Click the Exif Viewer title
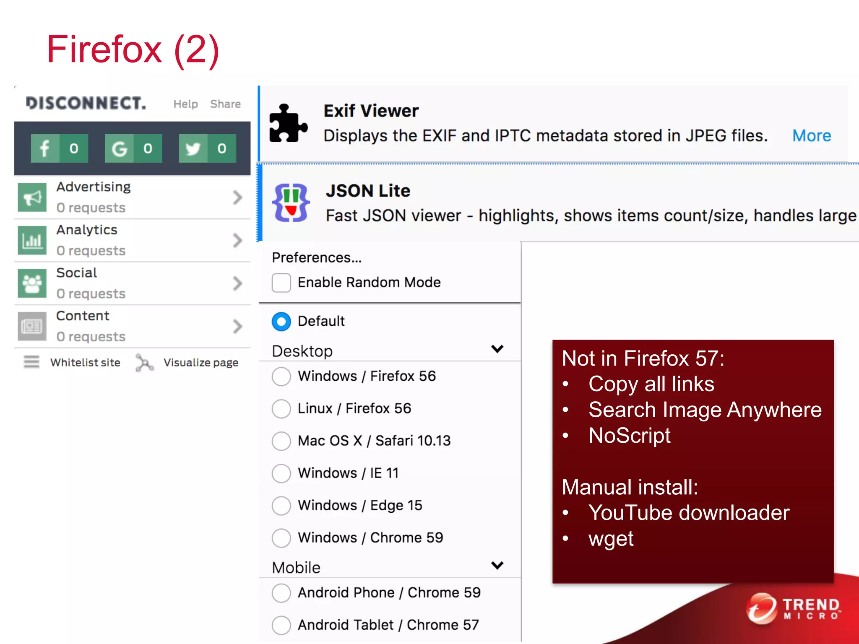The width and height of the screenshot is (859, 644). click(x=371, y=111)
